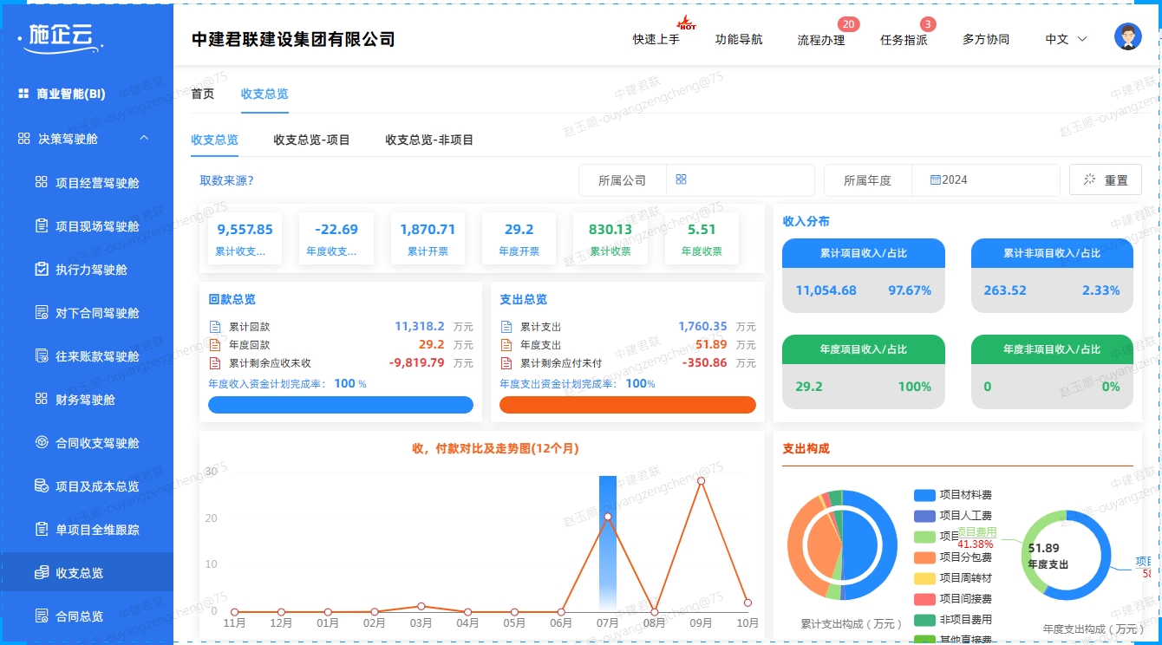The image size is (1162, 645).
Task: Switch to the 收支总览-项目 tab
Action: point(310,140)
